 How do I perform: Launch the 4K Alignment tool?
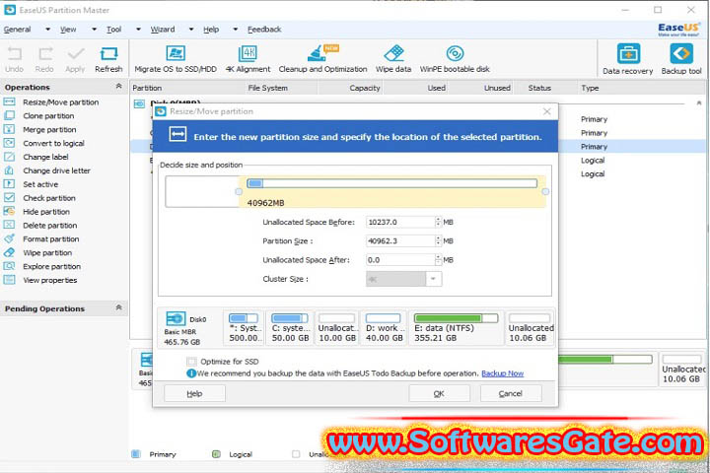point(248,59)
